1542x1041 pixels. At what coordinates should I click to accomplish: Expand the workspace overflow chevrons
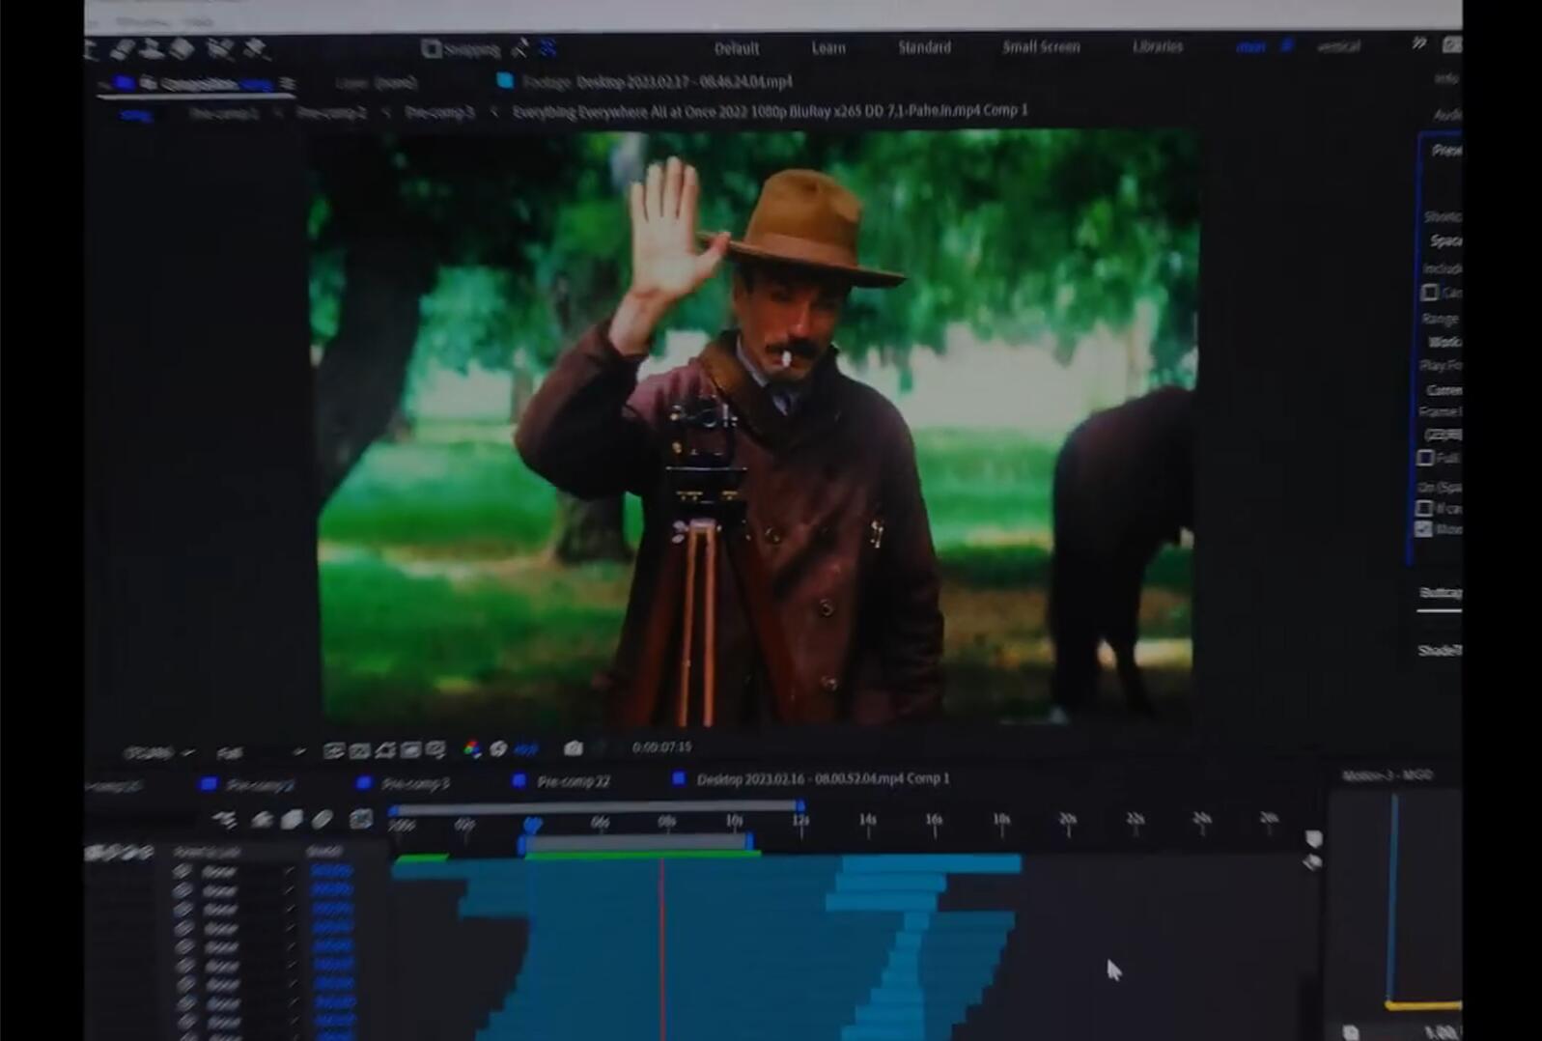(1418, 44)
